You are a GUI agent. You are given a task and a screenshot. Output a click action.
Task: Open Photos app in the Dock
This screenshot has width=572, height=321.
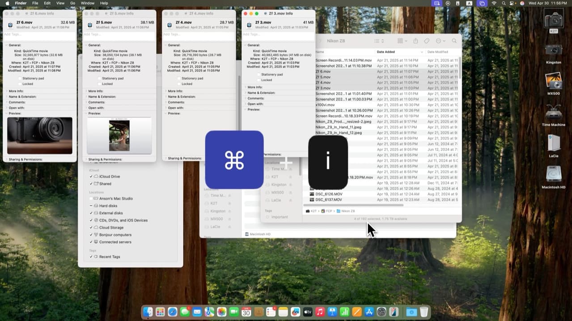pyautogui.click(x=222, y=312)
